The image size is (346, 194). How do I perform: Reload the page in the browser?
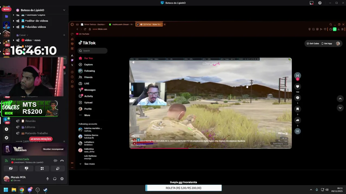point(85,29)
